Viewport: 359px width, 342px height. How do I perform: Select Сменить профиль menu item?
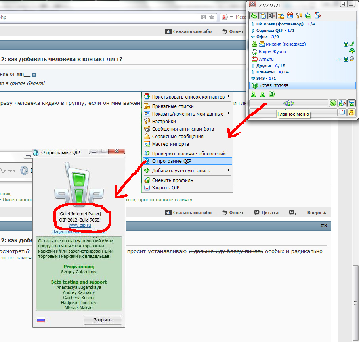(x=187, y=180)
